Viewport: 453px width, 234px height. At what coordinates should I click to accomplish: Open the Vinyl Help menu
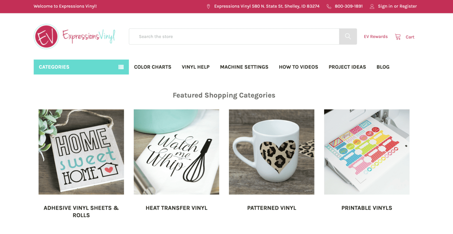[196, 67]
